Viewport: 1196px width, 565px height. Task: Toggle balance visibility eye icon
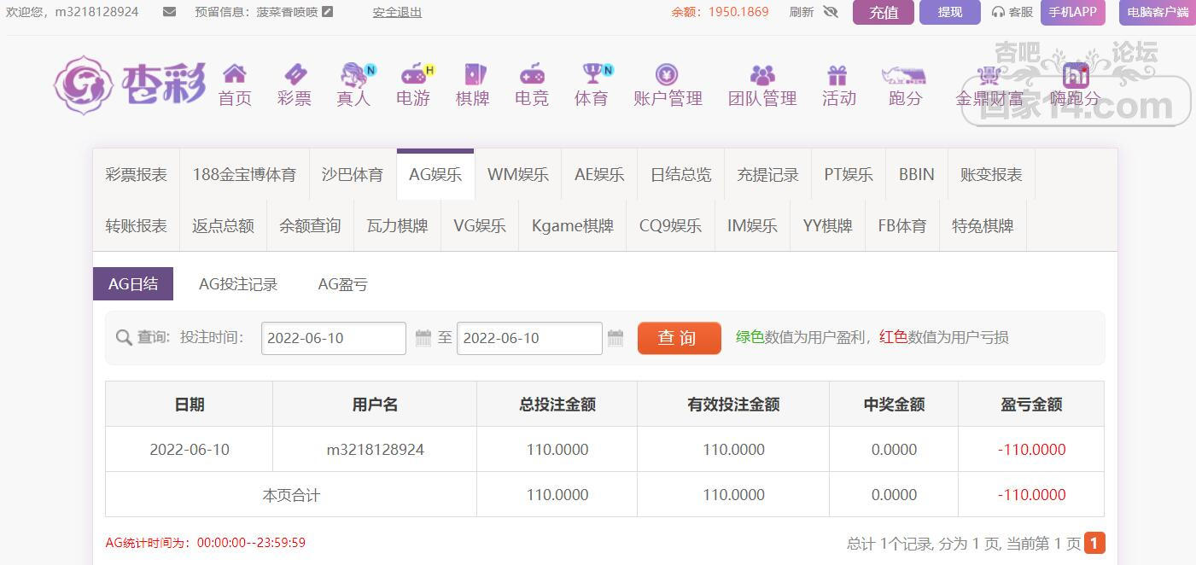click(831, 12)
